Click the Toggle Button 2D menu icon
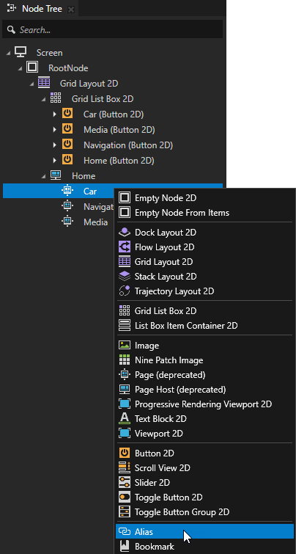 click(x=125, y=497)
